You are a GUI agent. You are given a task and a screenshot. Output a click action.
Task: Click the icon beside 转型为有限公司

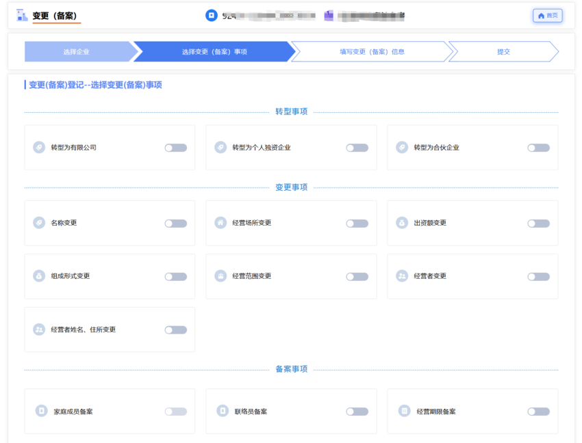[39, 148]
